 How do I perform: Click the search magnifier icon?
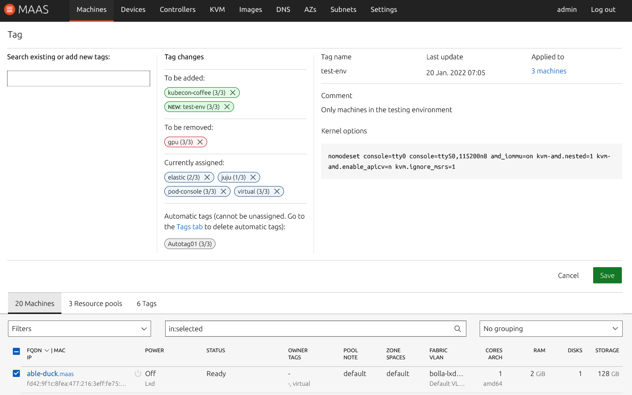[x=458, y=329]
